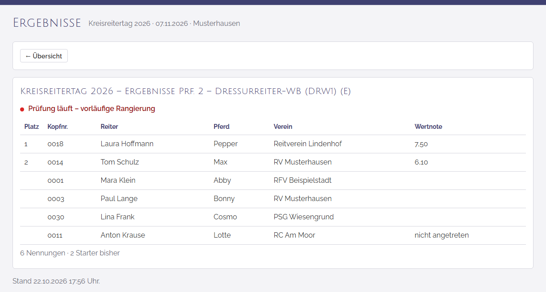546x292 pixels.
Task: Click the Verein column header
Action: pyautogui.click(x=283, y=127)
